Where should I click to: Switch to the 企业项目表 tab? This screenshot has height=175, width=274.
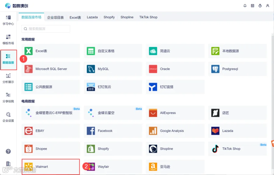point(55,17)
